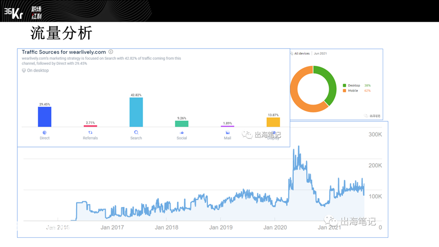Click the 29.45% value above Direct bar
439x247 pixels.
pyautogui.click(x=45, y=104)
